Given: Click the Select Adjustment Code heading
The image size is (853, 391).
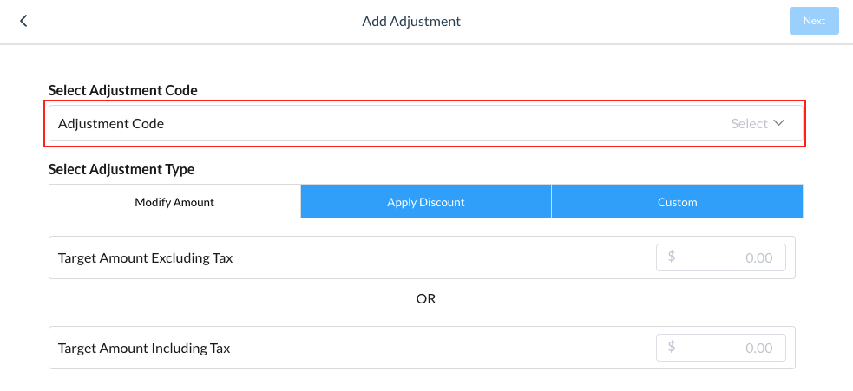Looking at the screenshot, I should tap(122, 90).
